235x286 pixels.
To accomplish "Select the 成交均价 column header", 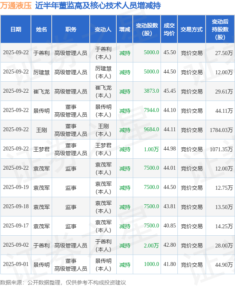I will pos(169,29).
